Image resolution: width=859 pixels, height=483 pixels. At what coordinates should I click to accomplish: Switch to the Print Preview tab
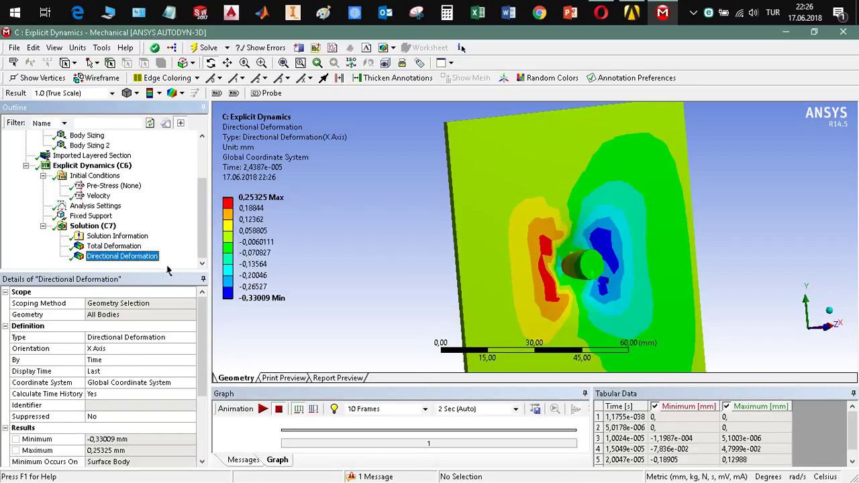(x=284, y=378)
